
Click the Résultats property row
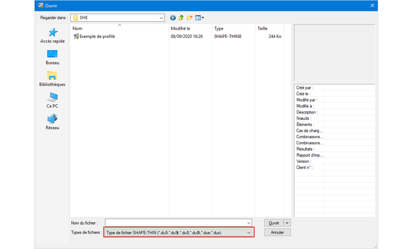pyautogui.click(x=335, y=149)
